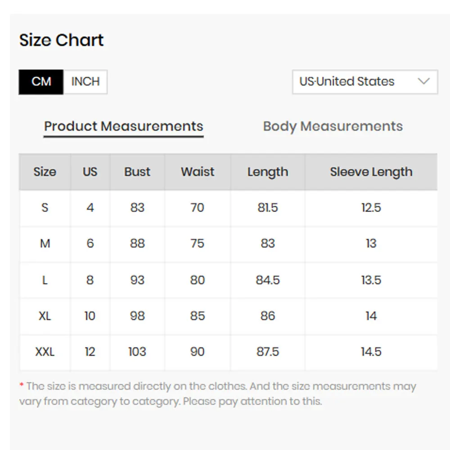Open the US-United States region dropdown

pyautogui.click(x=365, y=82)
